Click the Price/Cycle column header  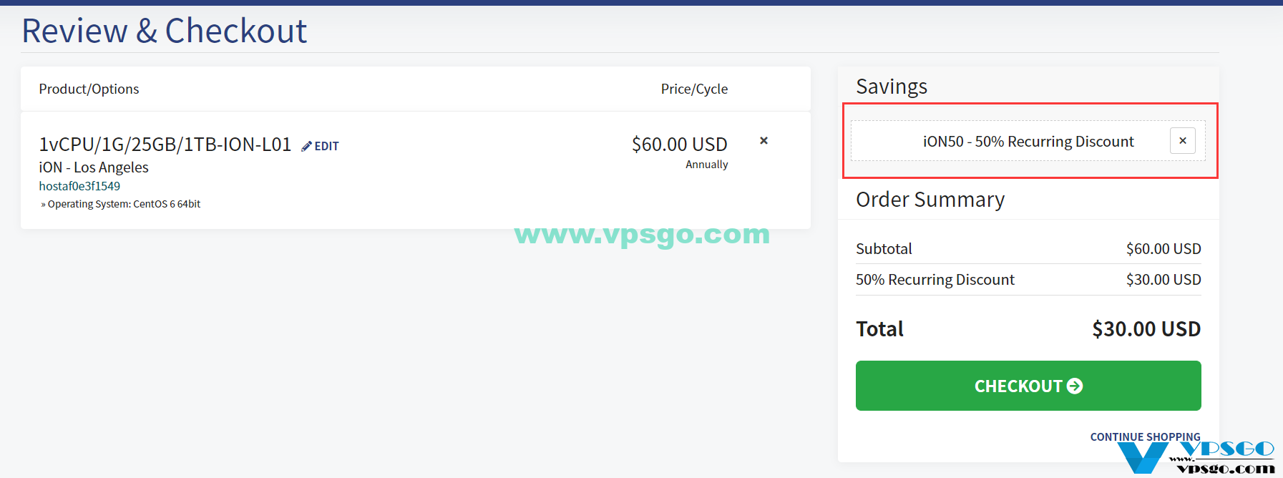pos(694,89)
